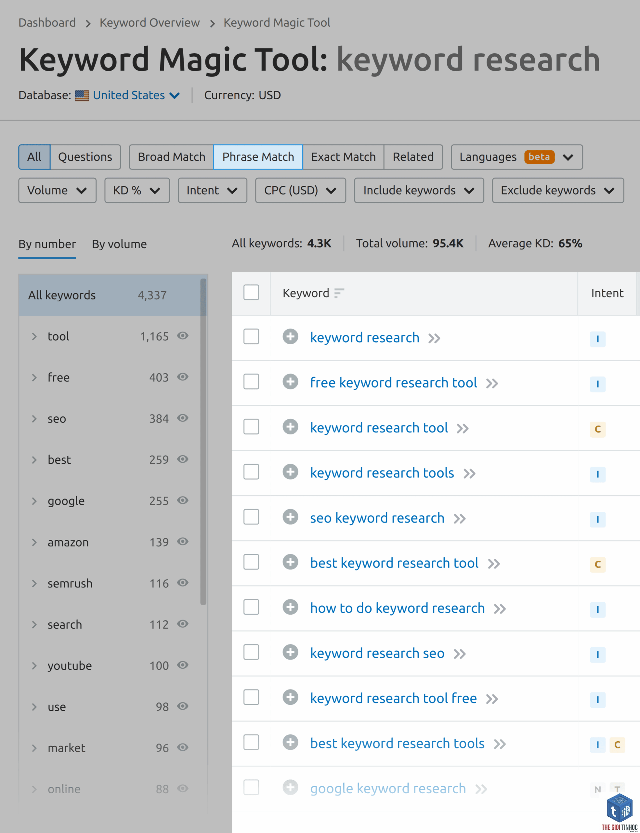Open the Intent filter dropdown
Viewport: 640px width, 833px height.
(x=212, y=190)
